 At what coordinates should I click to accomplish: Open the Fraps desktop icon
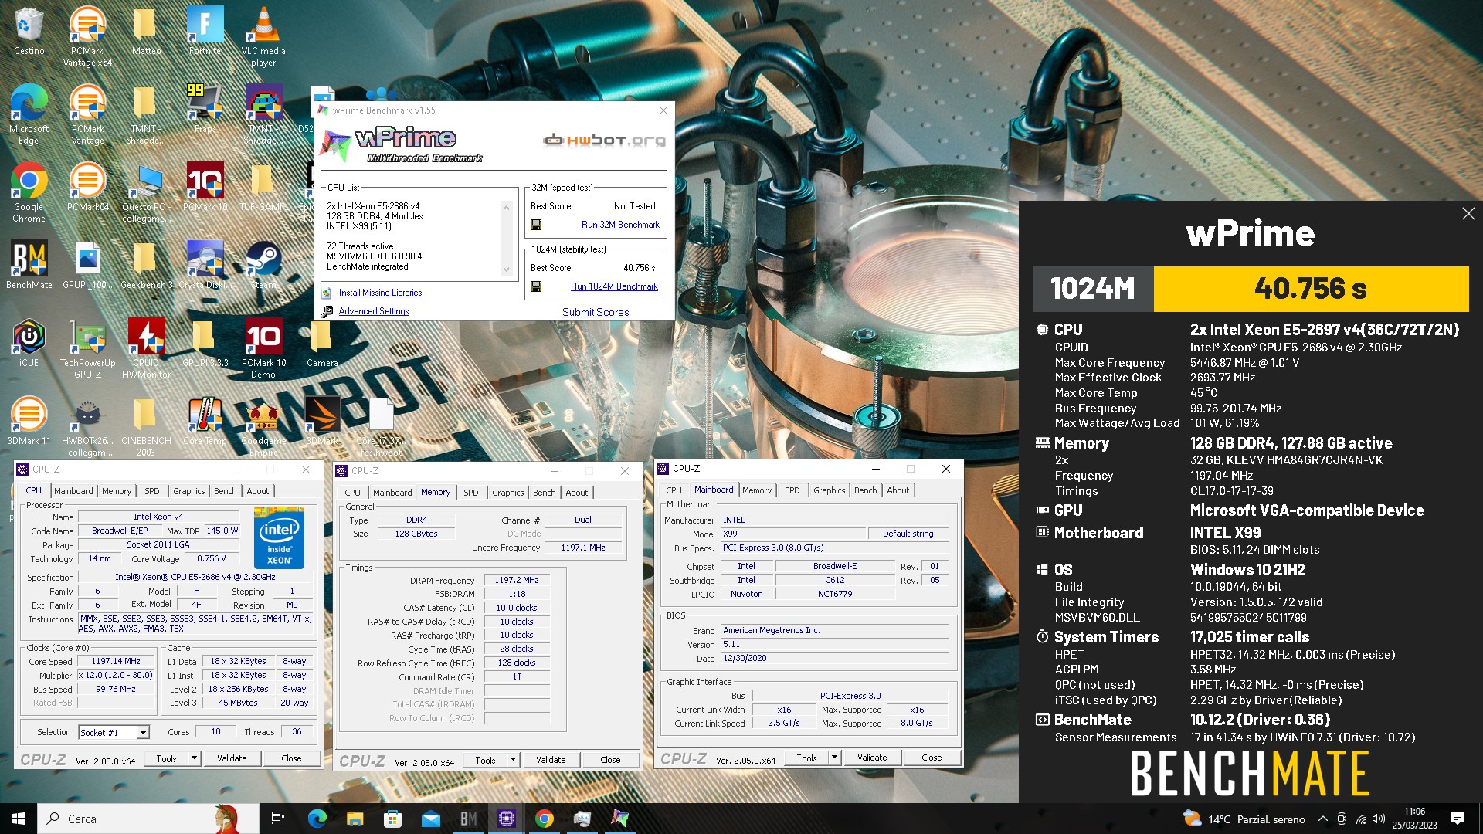pos(205,109)
